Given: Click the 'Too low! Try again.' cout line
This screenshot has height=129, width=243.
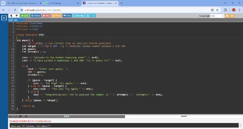Looking at the screenshot, I should [x=63, y=89].
